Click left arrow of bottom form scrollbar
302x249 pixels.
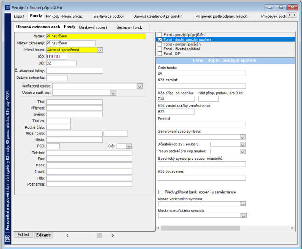coord(67,235)
